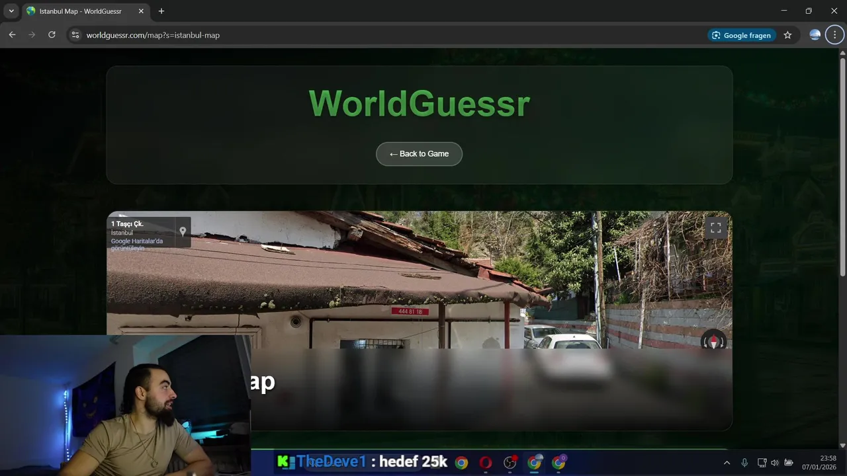Click the Street View compass control
847x476 pixels.
[x=713, y=341]
